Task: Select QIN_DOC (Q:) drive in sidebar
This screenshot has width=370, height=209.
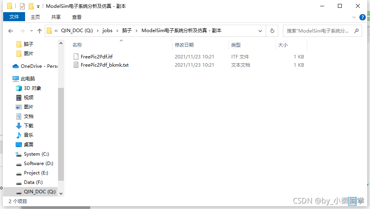Action: [x=40, y=191]
